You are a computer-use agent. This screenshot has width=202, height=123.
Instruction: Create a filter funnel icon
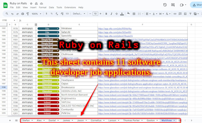pyautogui.click(x=190, y=14)
